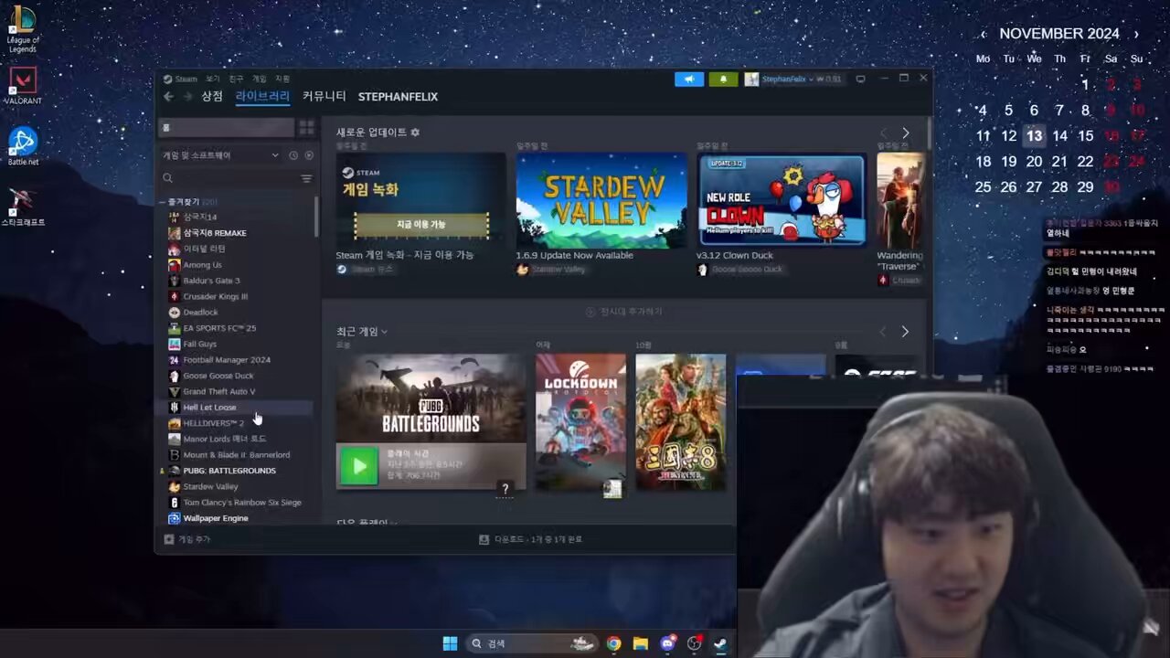Open the 도움말 menu next to 게임
The width and height of the screenshot is (1170, 658).
click(282, 79)
